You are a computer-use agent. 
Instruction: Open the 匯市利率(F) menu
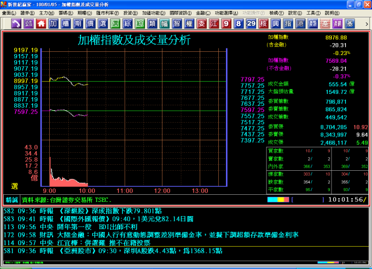tap(107, 13)
